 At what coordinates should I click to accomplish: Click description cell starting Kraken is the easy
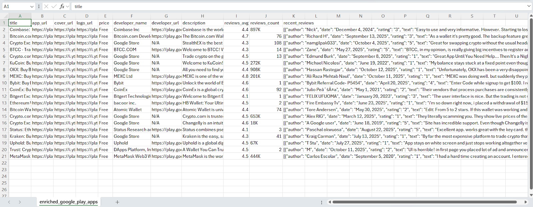(203, 136)
